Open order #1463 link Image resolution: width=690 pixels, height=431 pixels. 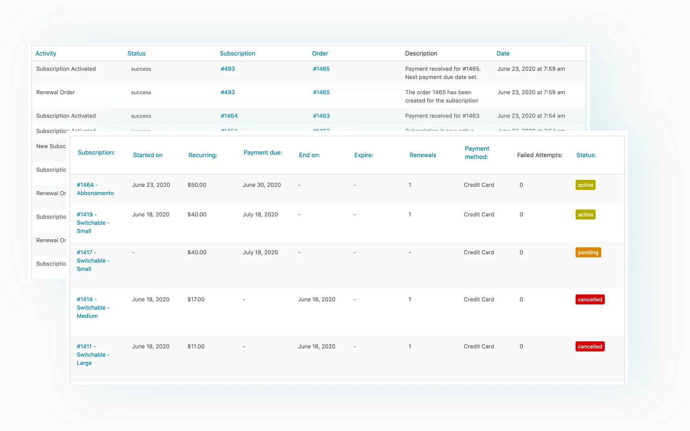coord(321,116)
